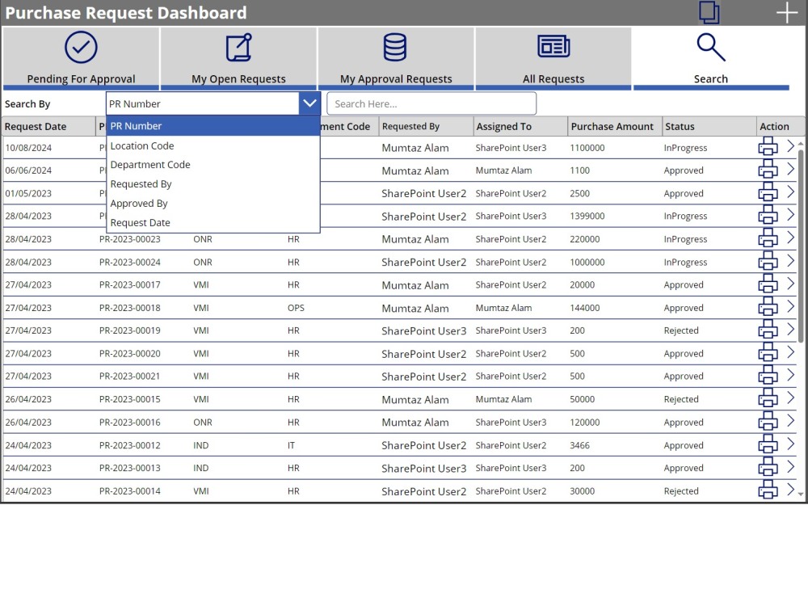This screenshot has height=606, width=808.
Task: Select the Search tab
Action: click(711, 58)
